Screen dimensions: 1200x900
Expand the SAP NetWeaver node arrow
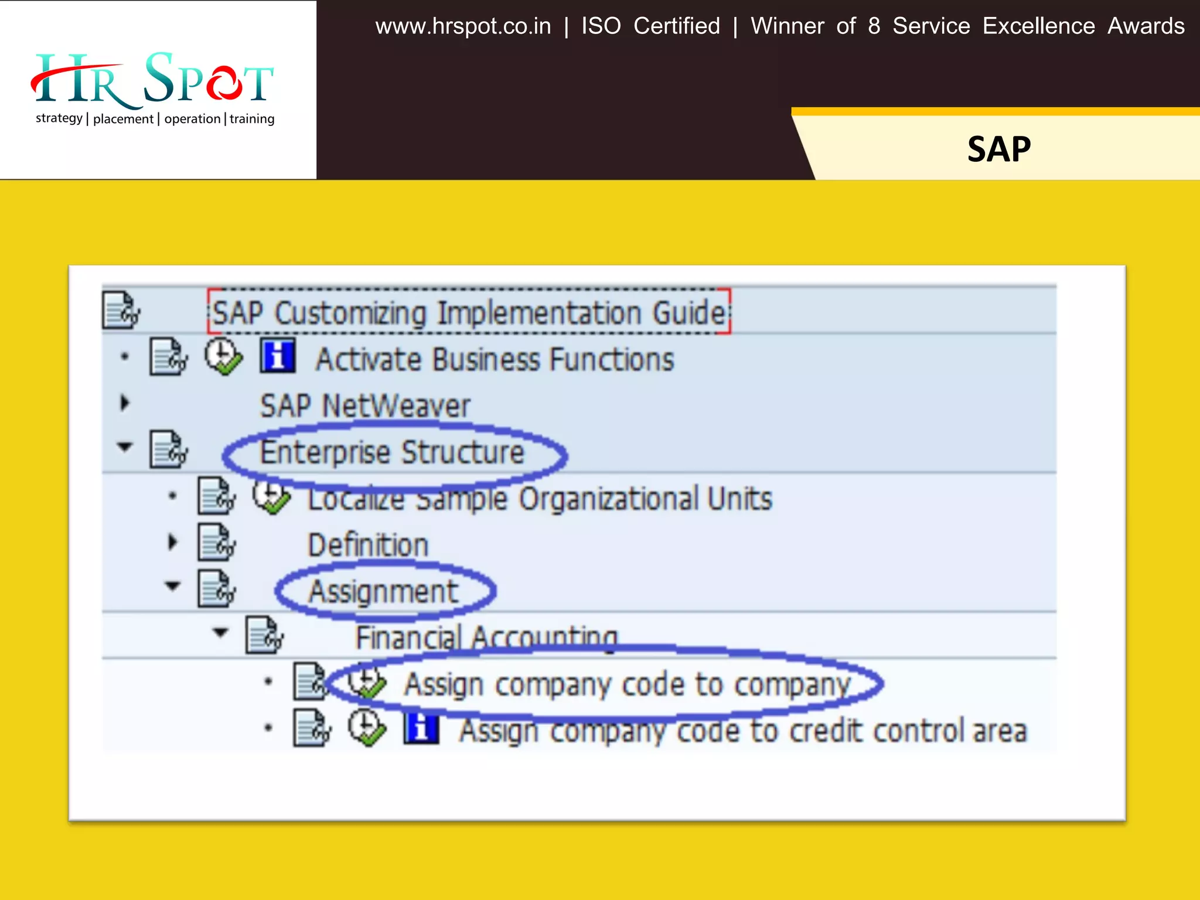[x=124, y=403]
